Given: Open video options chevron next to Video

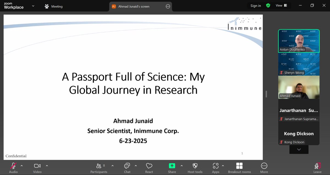Looking at the screenshot, I should [x=47, y=166].
